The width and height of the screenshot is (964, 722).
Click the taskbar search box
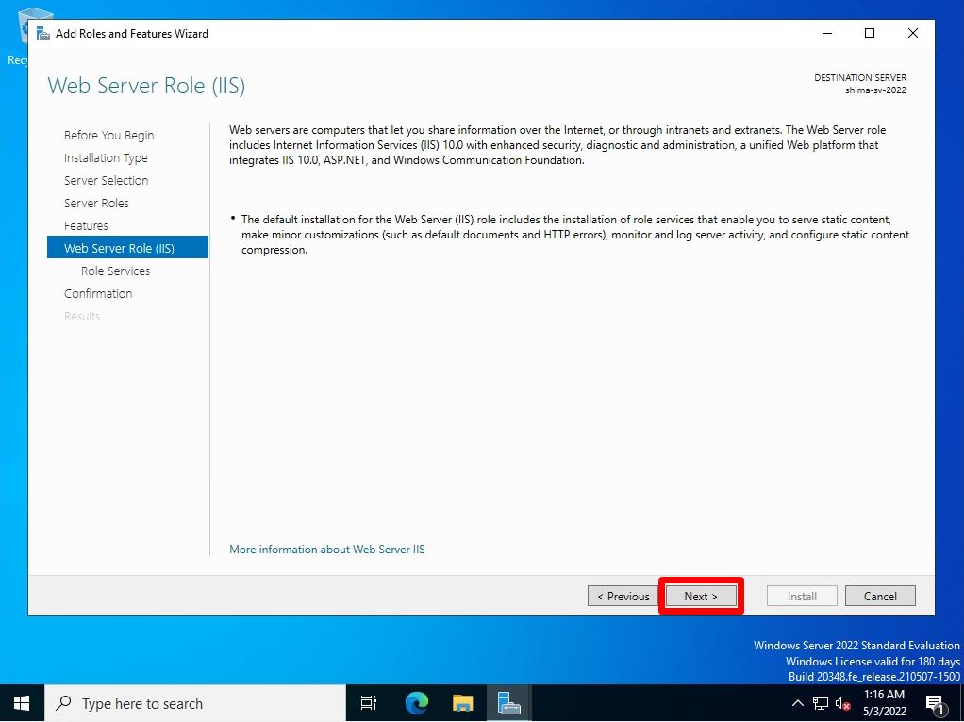[195, 703]
